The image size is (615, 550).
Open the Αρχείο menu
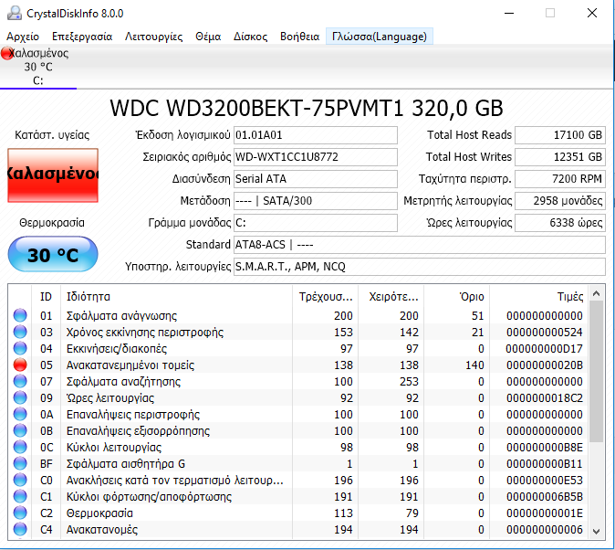pyautogui.click(x=23, y=37)
